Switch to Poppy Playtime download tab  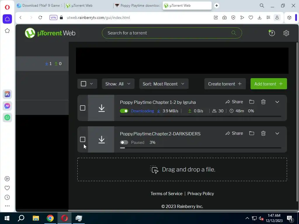138,6
